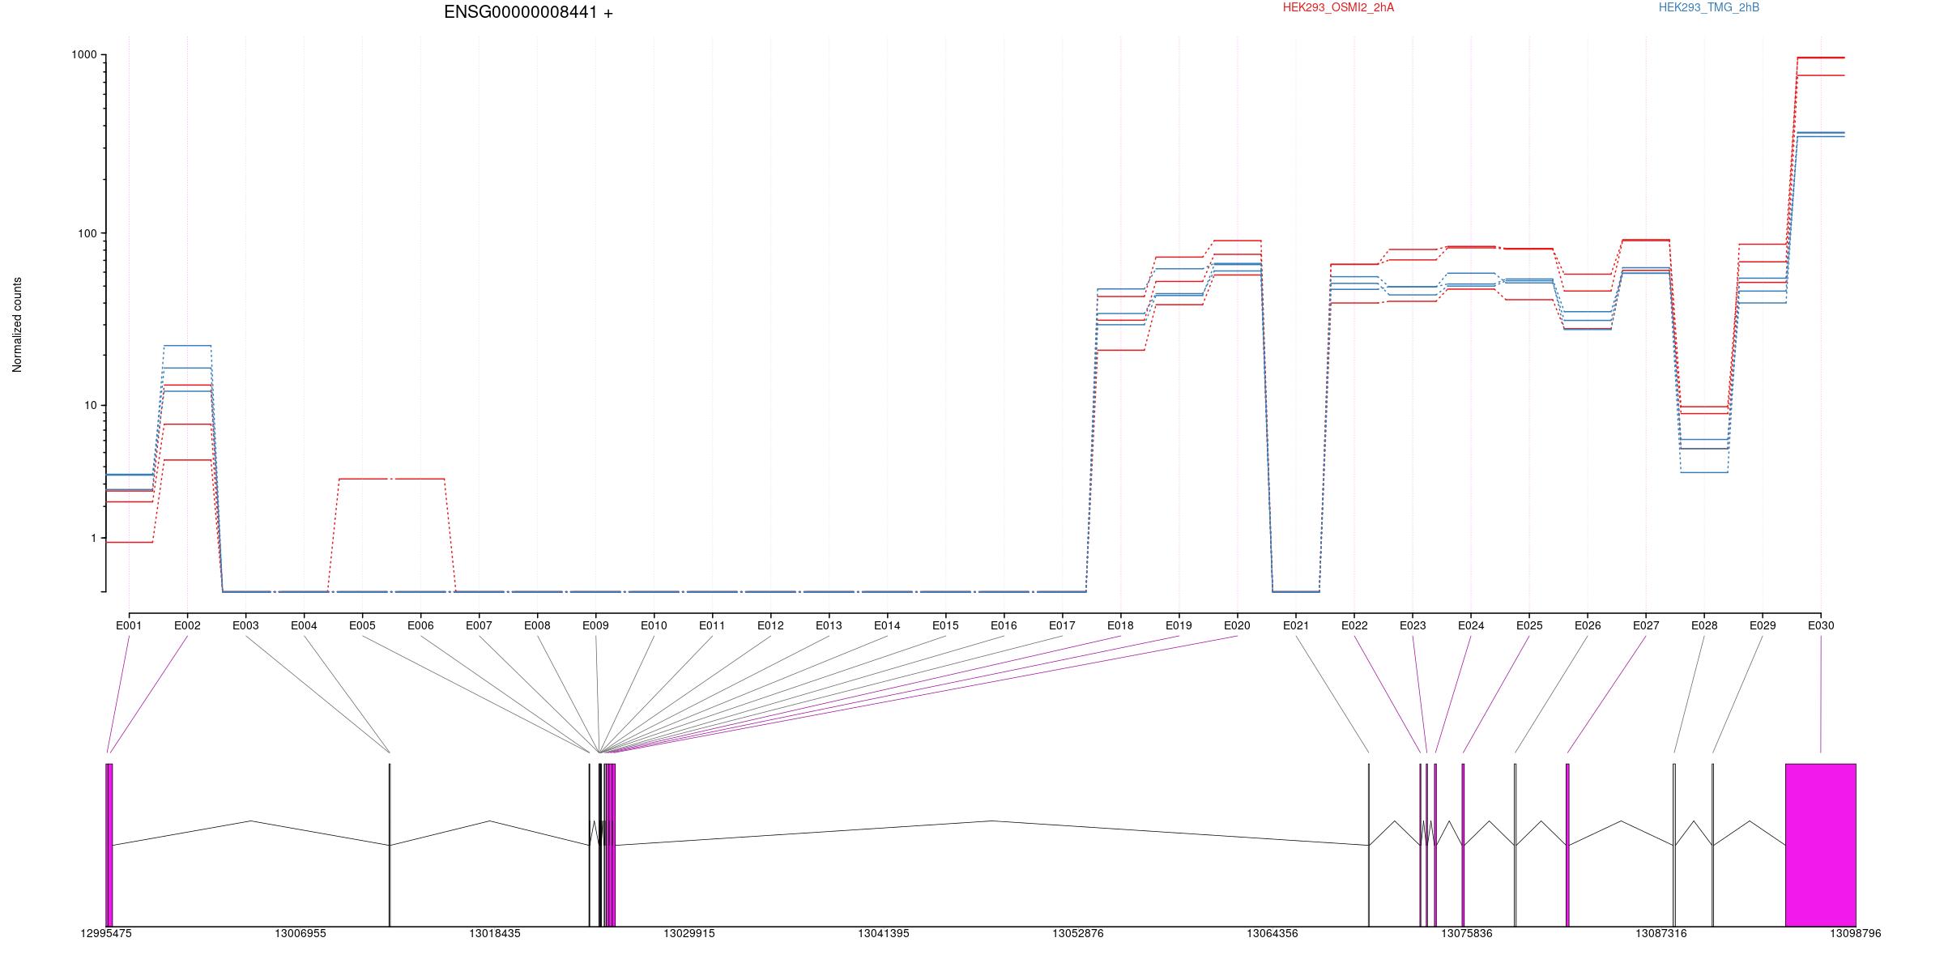
Task: Click exon label E019
Action: pyautogui.click(x=1179, y=625)
